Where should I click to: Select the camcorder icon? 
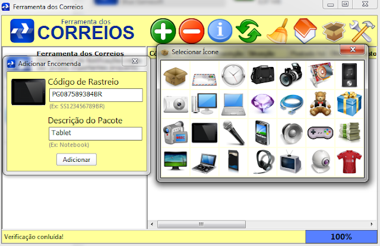176,133
